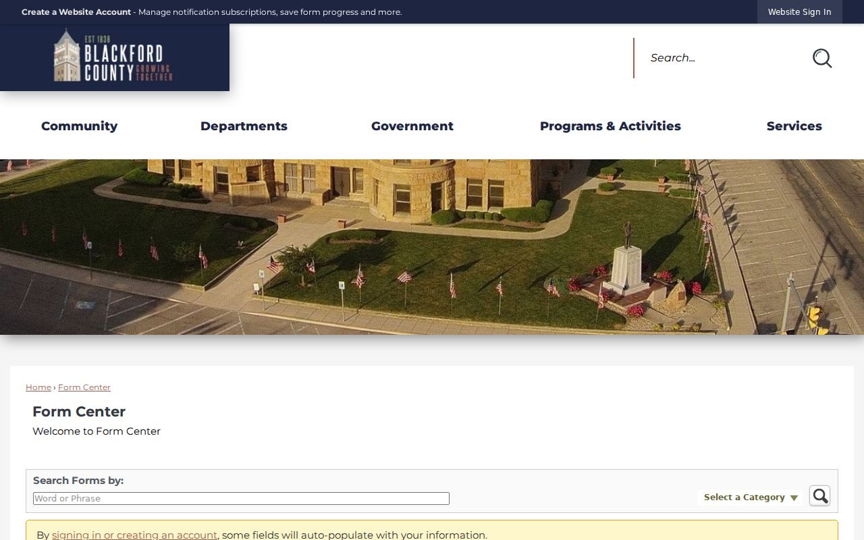
Task: Click the Welcome to Form Center text
Action: (97, 431)
